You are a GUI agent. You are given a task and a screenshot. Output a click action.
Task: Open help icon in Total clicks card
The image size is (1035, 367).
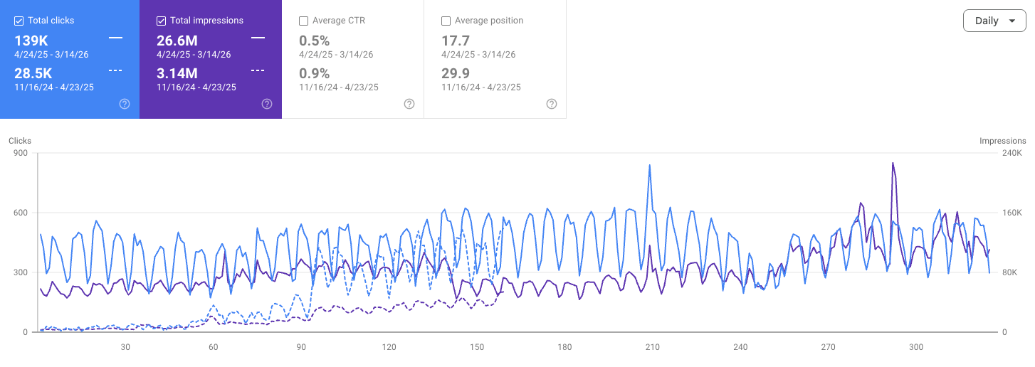point(125,104)
